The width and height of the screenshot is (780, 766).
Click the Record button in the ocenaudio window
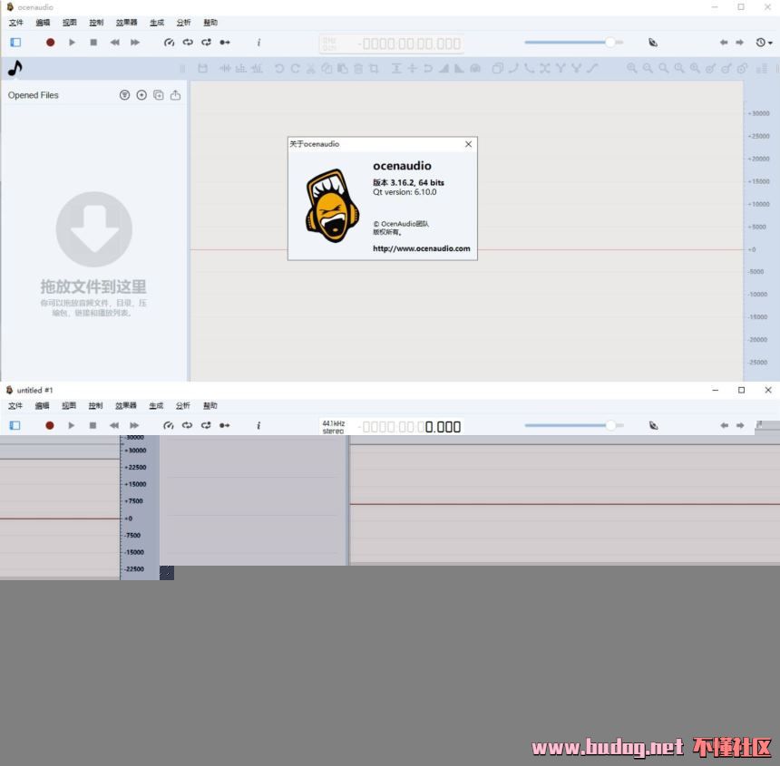[50, 43]
